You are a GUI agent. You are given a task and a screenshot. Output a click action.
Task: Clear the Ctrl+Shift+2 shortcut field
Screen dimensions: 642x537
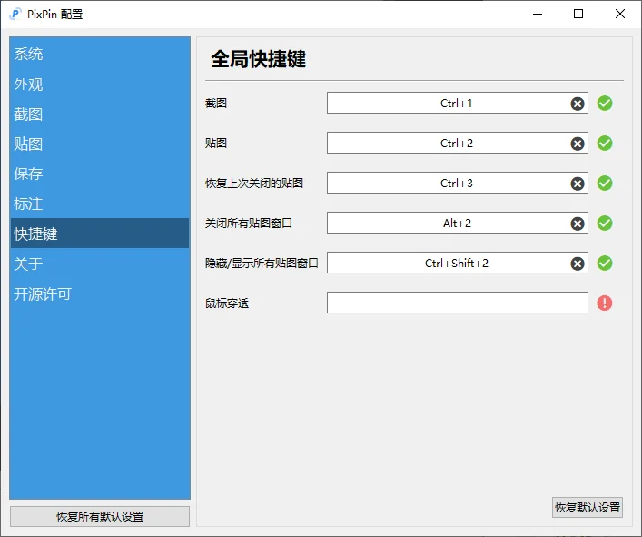[x=578, y=264]
